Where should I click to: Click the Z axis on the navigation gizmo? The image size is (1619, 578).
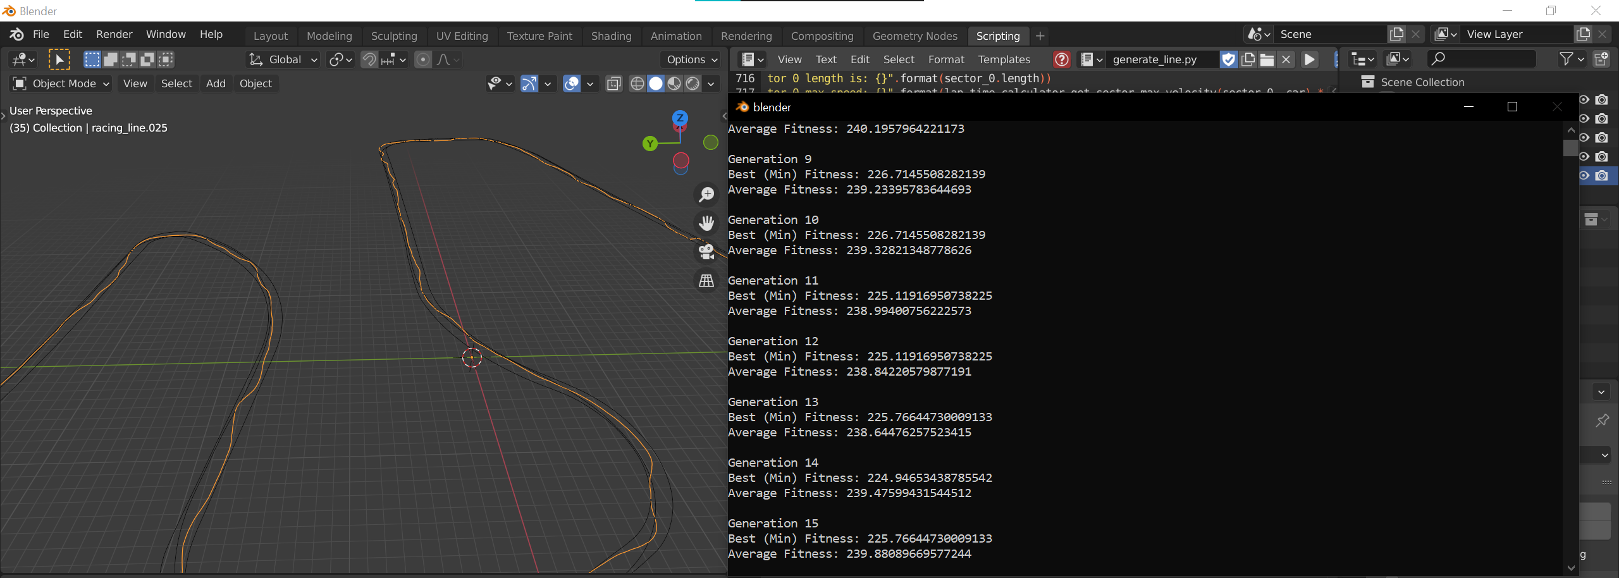680,118
